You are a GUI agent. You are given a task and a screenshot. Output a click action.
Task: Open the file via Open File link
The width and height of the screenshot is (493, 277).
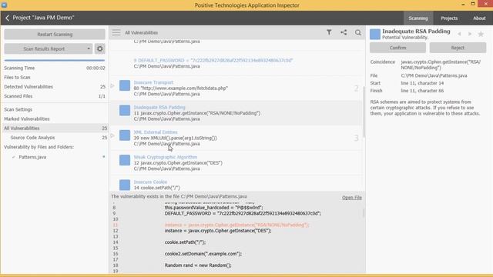352,198
